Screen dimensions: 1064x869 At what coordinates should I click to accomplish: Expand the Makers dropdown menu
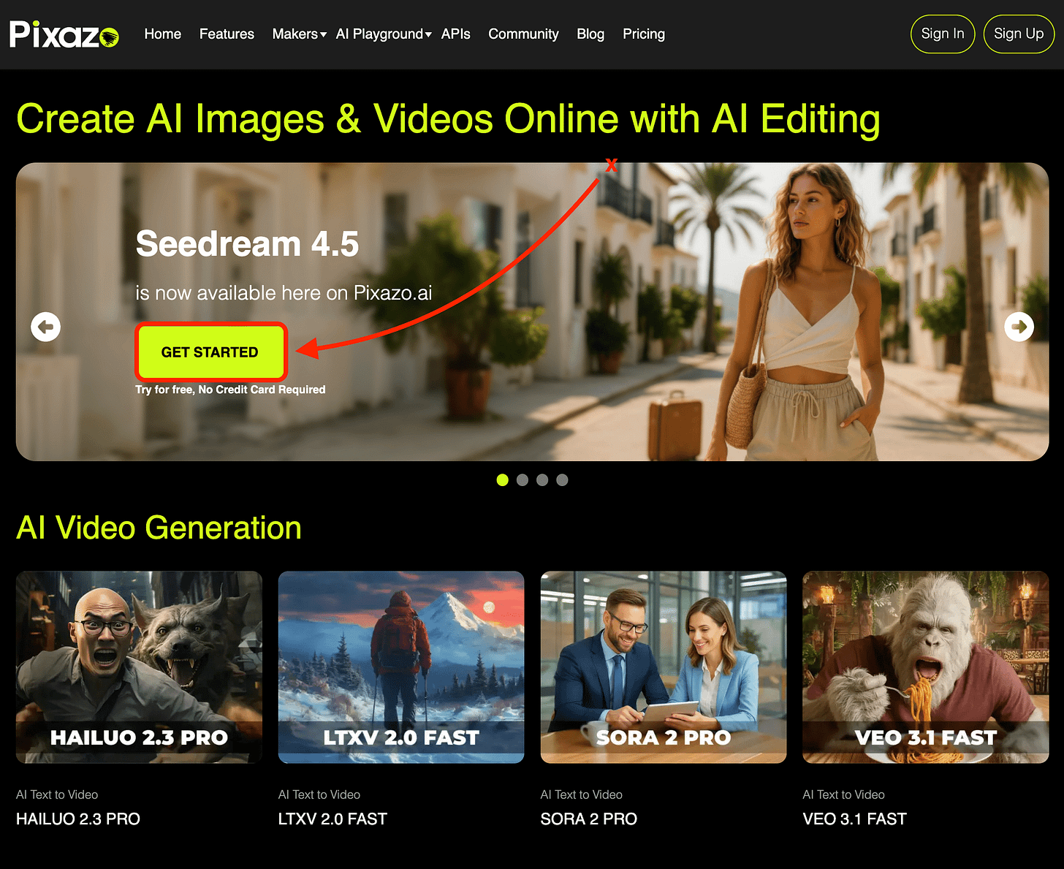click(x=299, y=34)
